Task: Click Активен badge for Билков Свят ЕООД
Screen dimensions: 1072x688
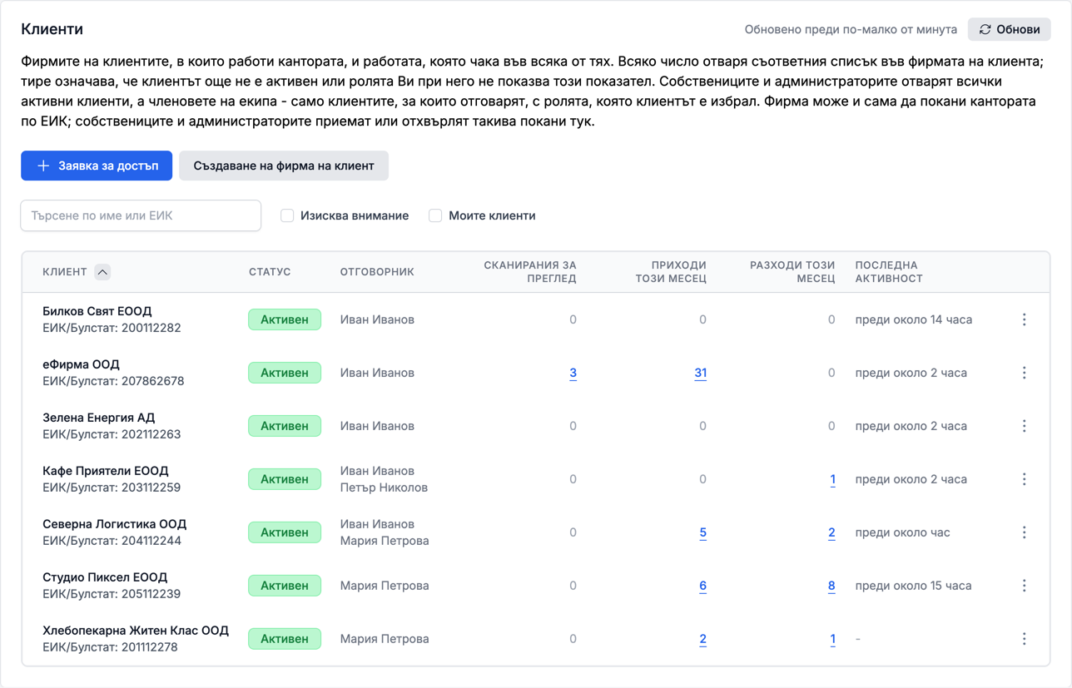Action: tap(285, 319)
